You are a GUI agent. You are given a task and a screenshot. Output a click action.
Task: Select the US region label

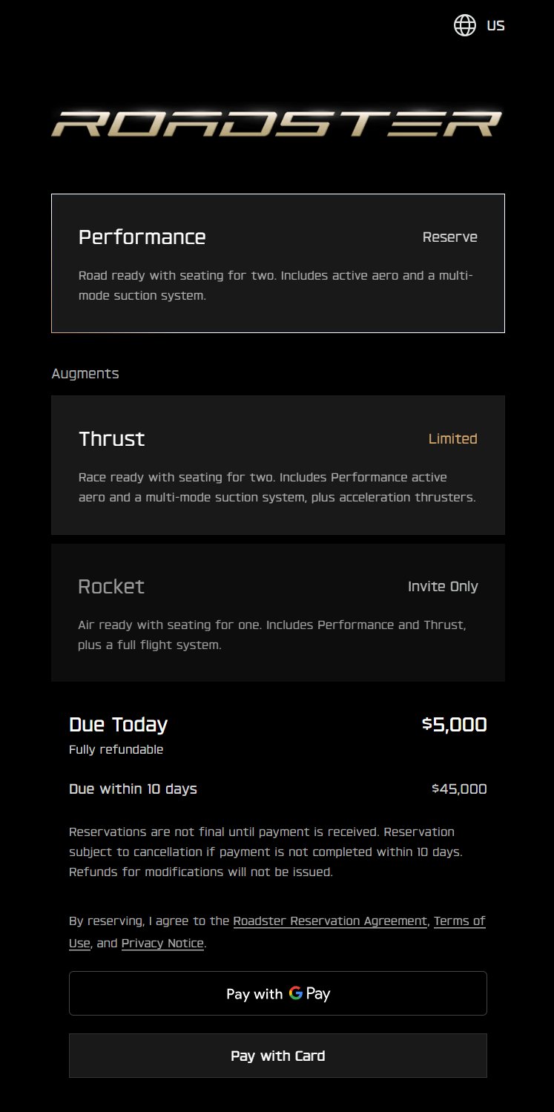tap(495, 25)
